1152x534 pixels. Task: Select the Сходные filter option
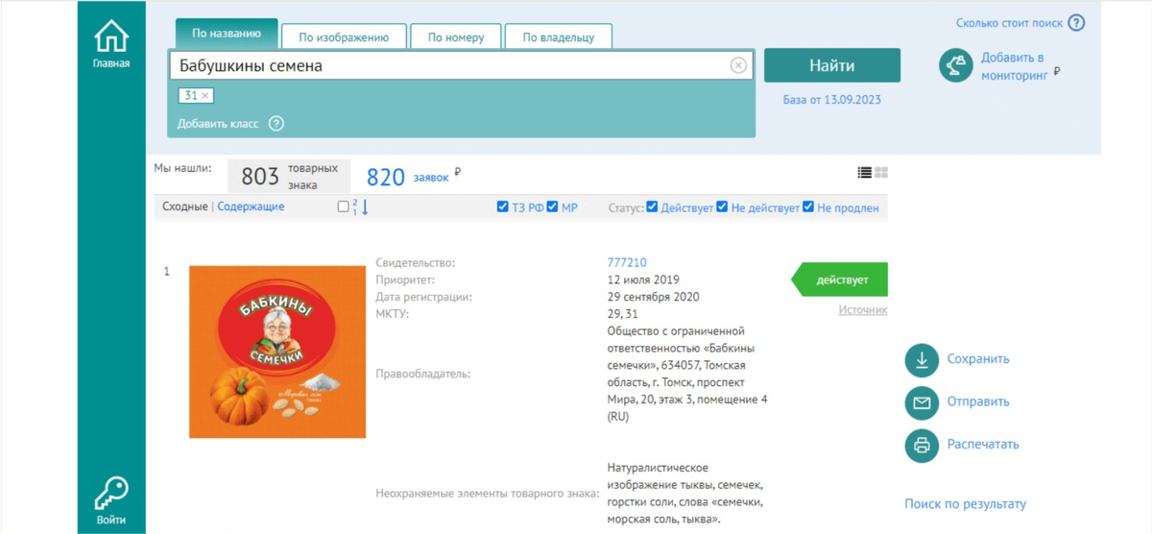(x=184, y=206)
